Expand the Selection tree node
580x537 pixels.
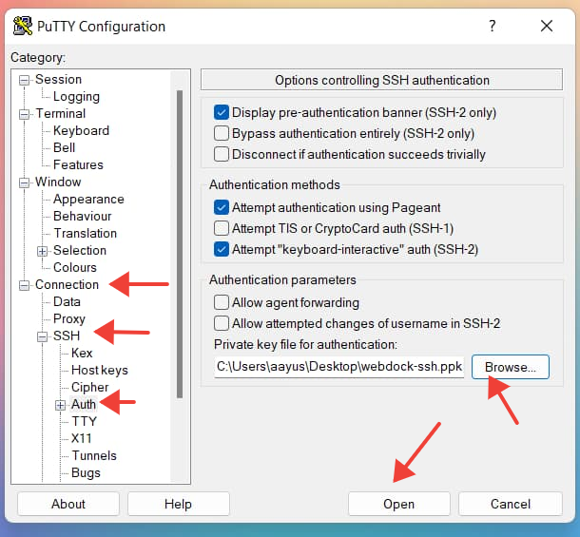point(42,251)
